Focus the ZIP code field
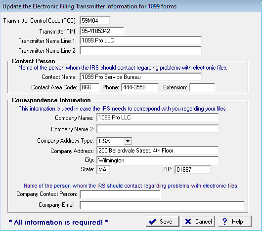 192,170
